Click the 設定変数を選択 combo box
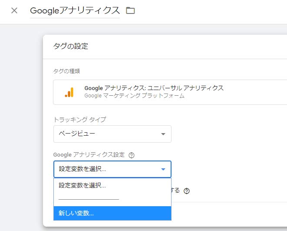 click(112, 169)
